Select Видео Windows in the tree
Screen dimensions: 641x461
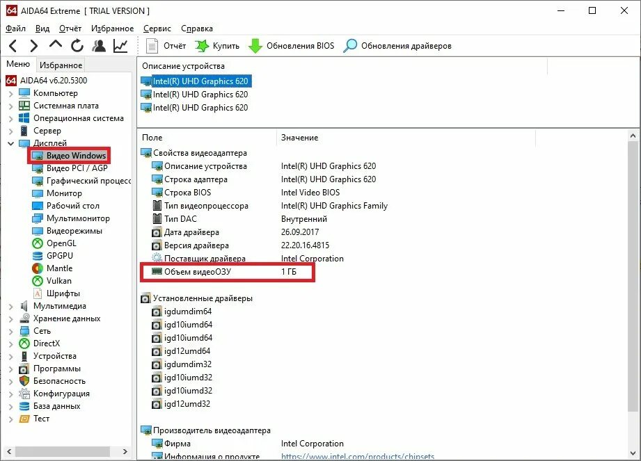point(69,156)
